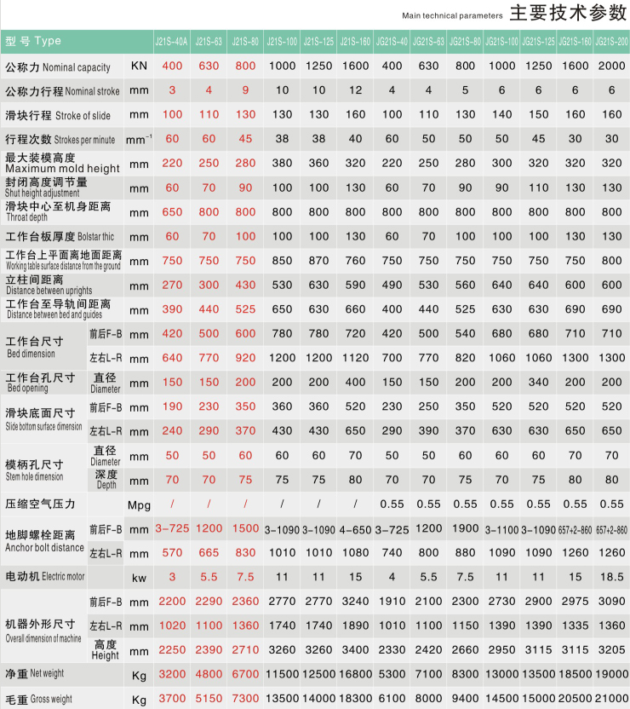Select the J21S-40A column header

coord(172,42)
